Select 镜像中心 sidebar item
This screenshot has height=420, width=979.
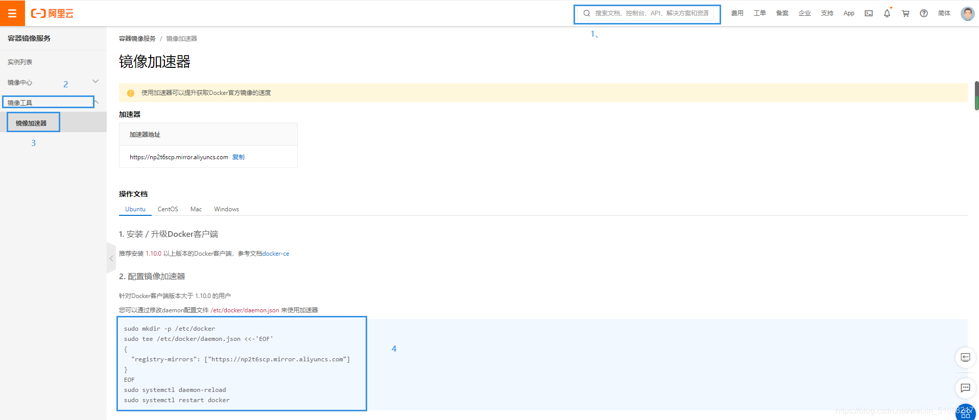click(20, 82)
